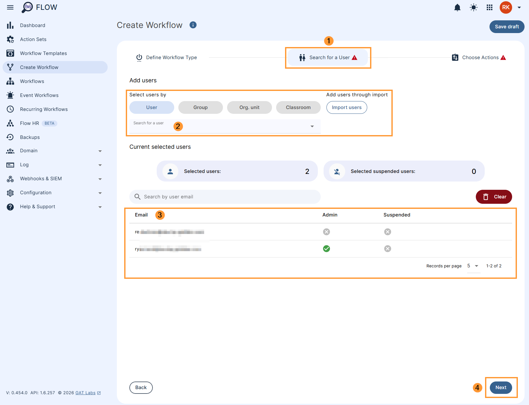
Task: Toggle the light/dark theme sun icon
Action: click(x=474, y=7)
